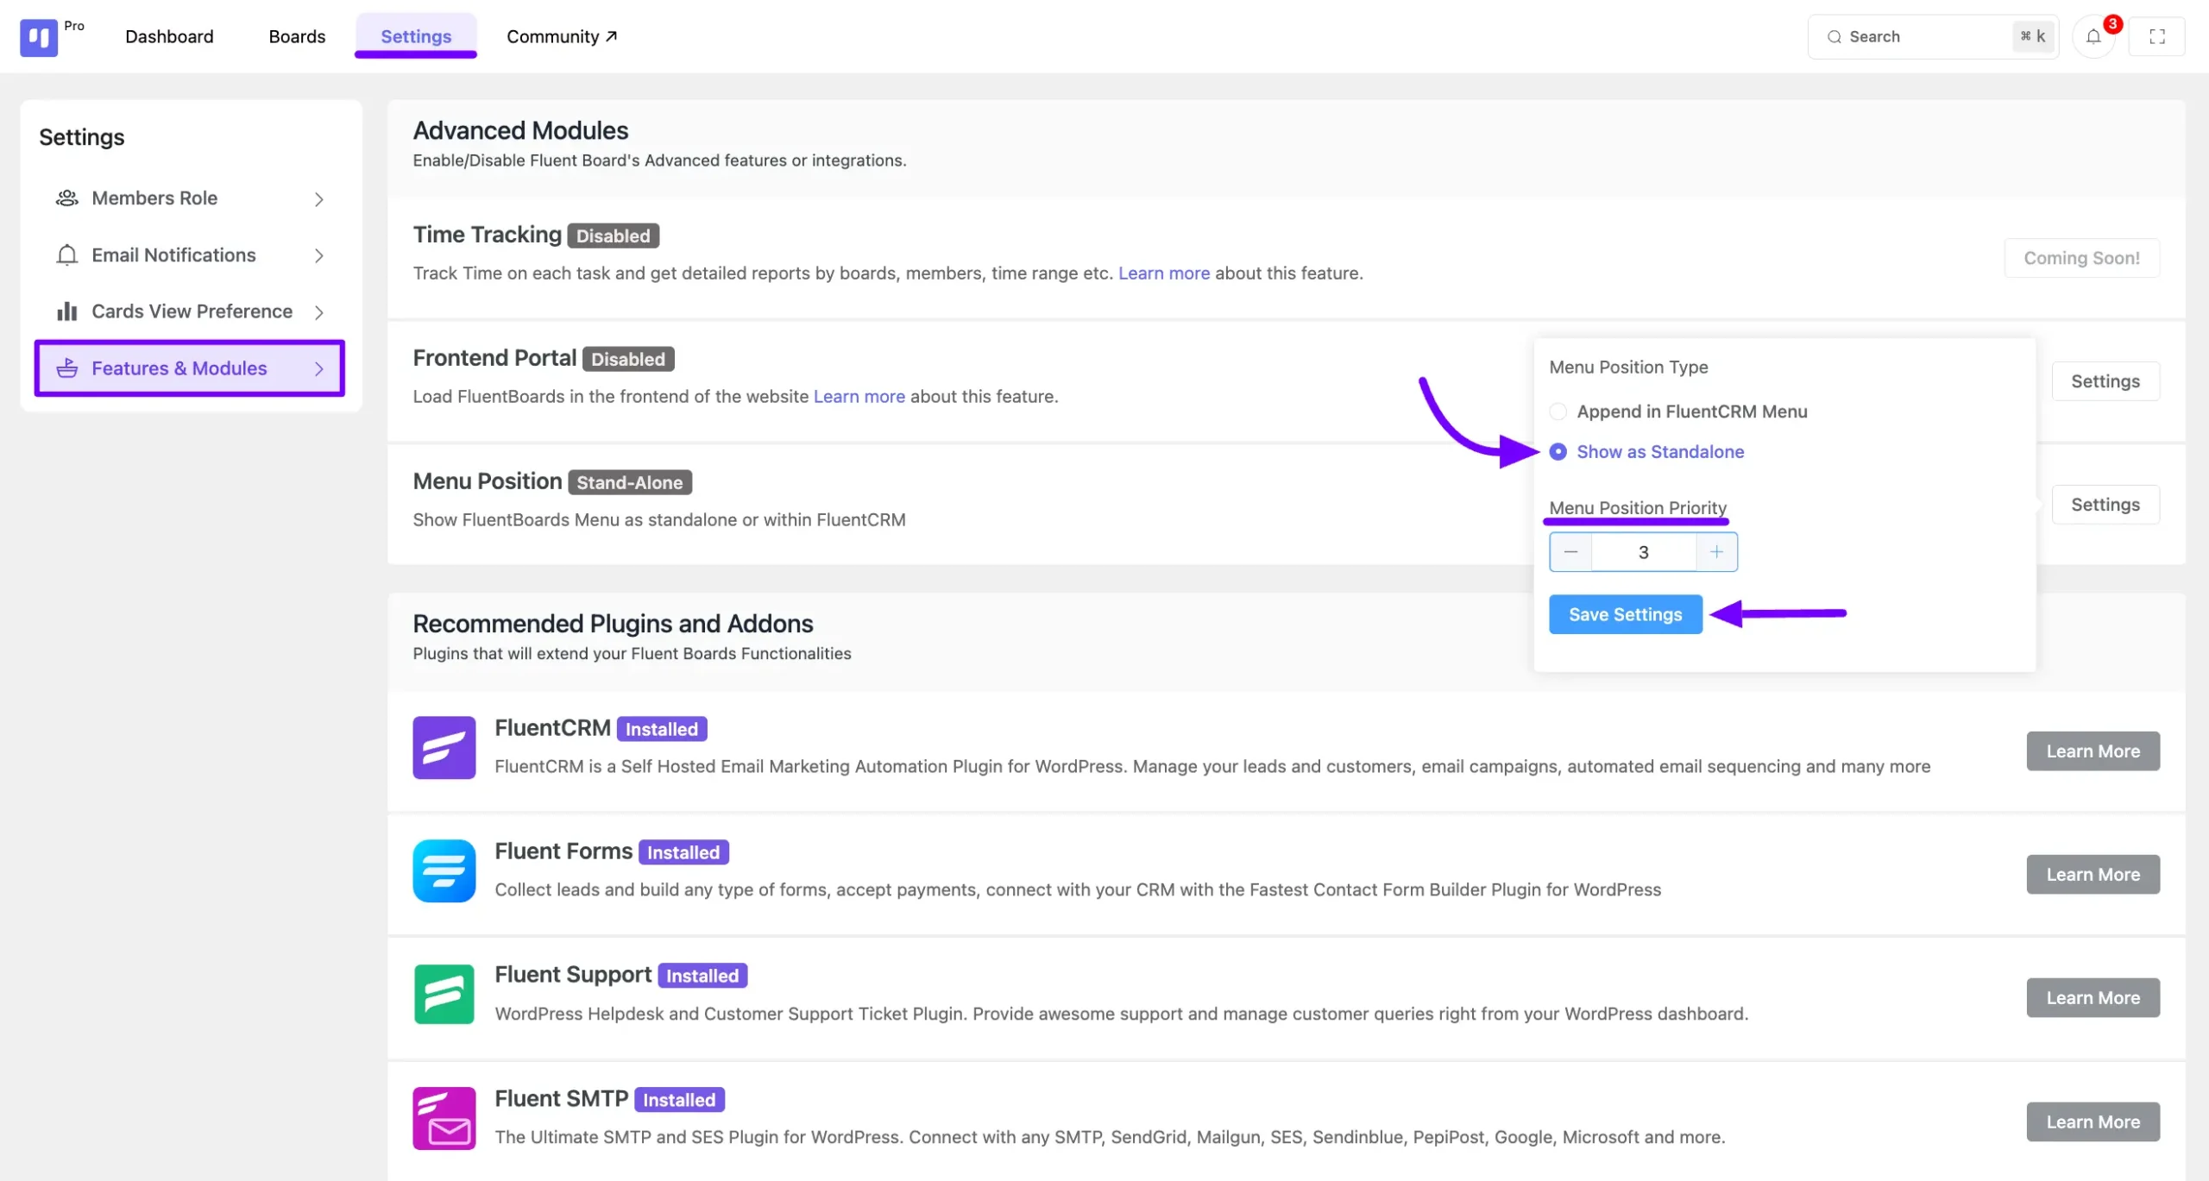Open Time Tracking Learn more link

click(1164, 273)
